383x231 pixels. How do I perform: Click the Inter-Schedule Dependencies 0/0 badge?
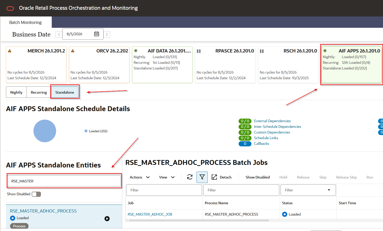pyautogui.click(x=245, y=127)
